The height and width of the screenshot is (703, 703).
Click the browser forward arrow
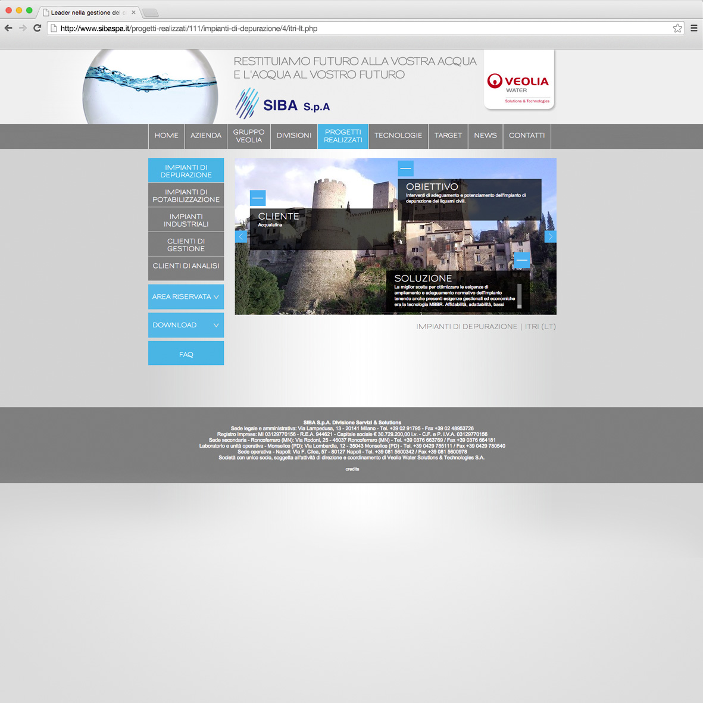[23, 28]
